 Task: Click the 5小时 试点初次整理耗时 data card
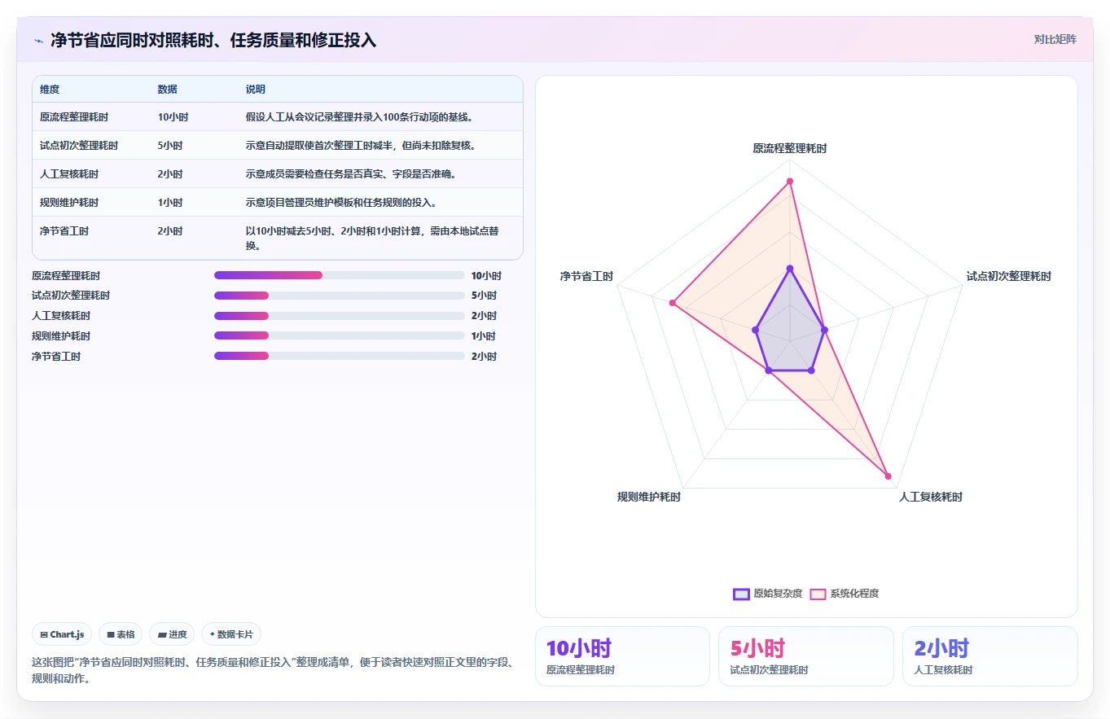click(x=806, y=656)
